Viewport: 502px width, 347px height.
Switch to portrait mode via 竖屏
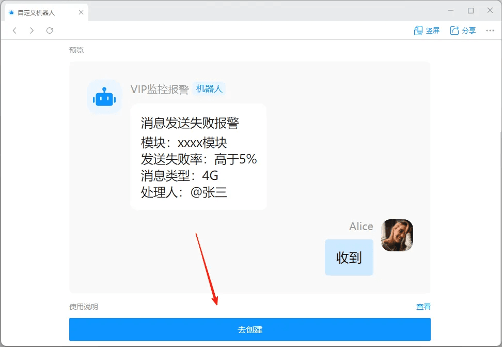[427, 31]
